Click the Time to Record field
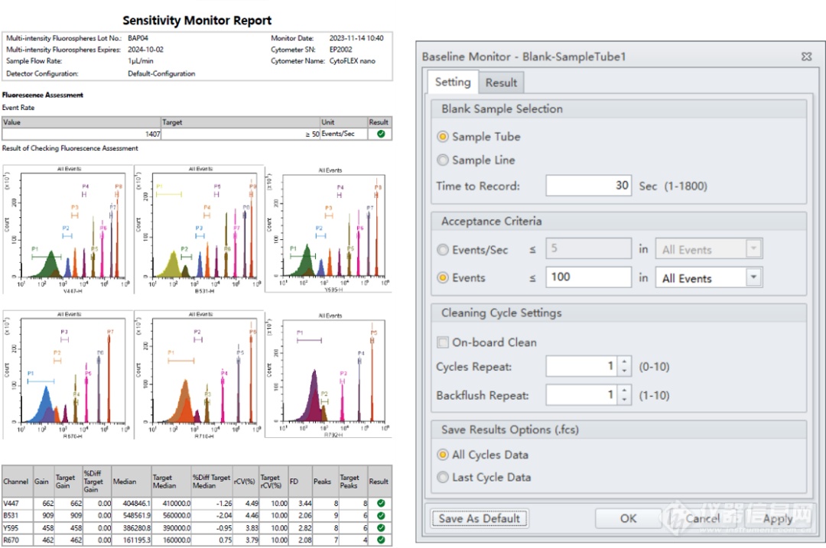 click(x=588, y=186)
